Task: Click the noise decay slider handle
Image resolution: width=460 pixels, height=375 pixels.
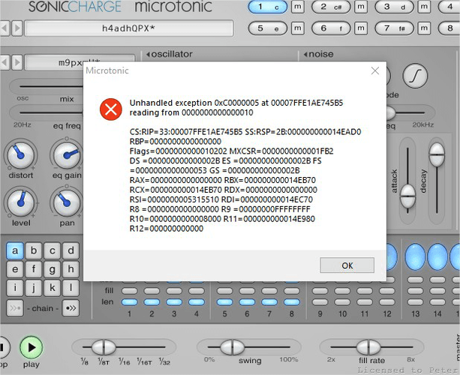Action: tap(437, 154)
